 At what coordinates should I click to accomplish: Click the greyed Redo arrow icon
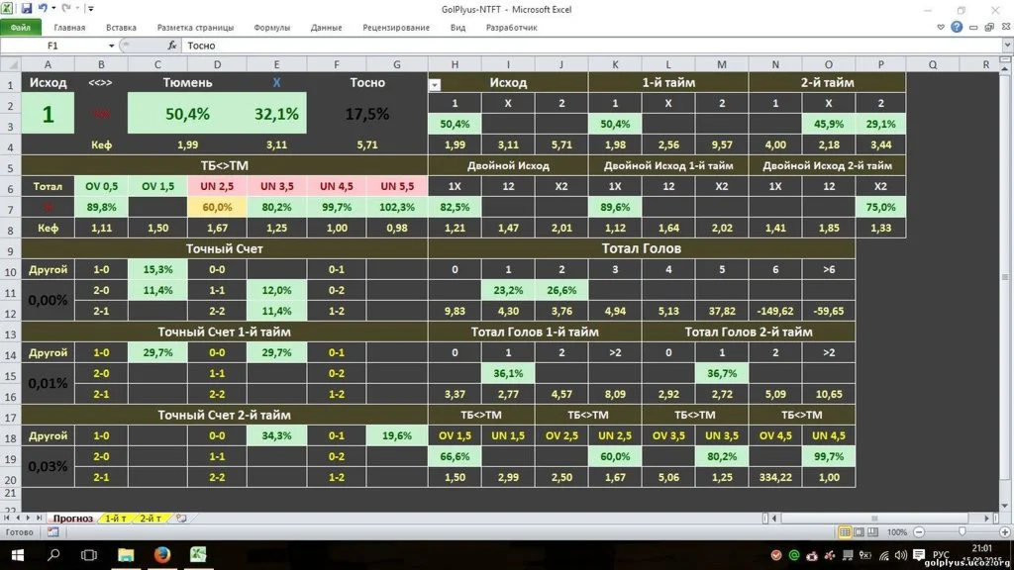pos(66,8)
